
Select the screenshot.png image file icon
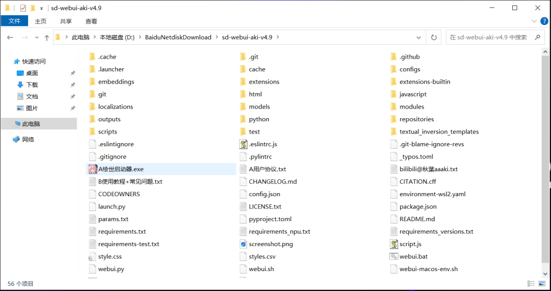[x=243, y=244]
